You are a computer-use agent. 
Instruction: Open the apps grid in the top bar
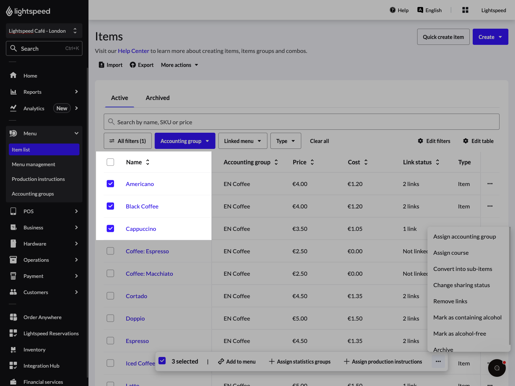coord(465,10)
